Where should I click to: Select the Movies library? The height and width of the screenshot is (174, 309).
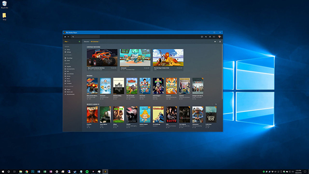(68, 76)
